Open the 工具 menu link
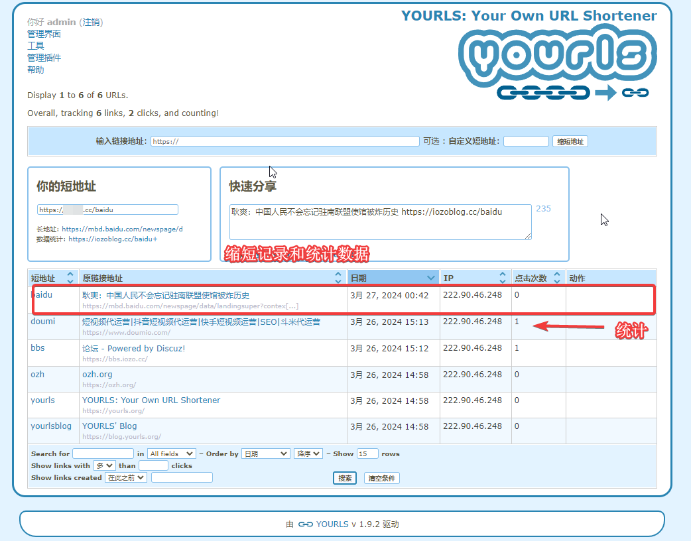Viewport: 691px width, 541px height. coord(36,46)
